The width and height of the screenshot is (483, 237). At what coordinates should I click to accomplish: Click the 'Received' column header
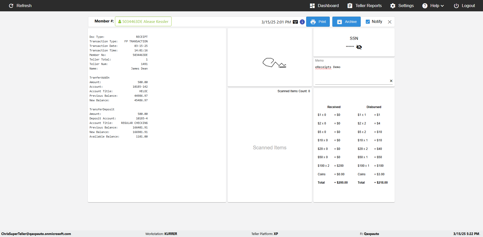(334, 107)
